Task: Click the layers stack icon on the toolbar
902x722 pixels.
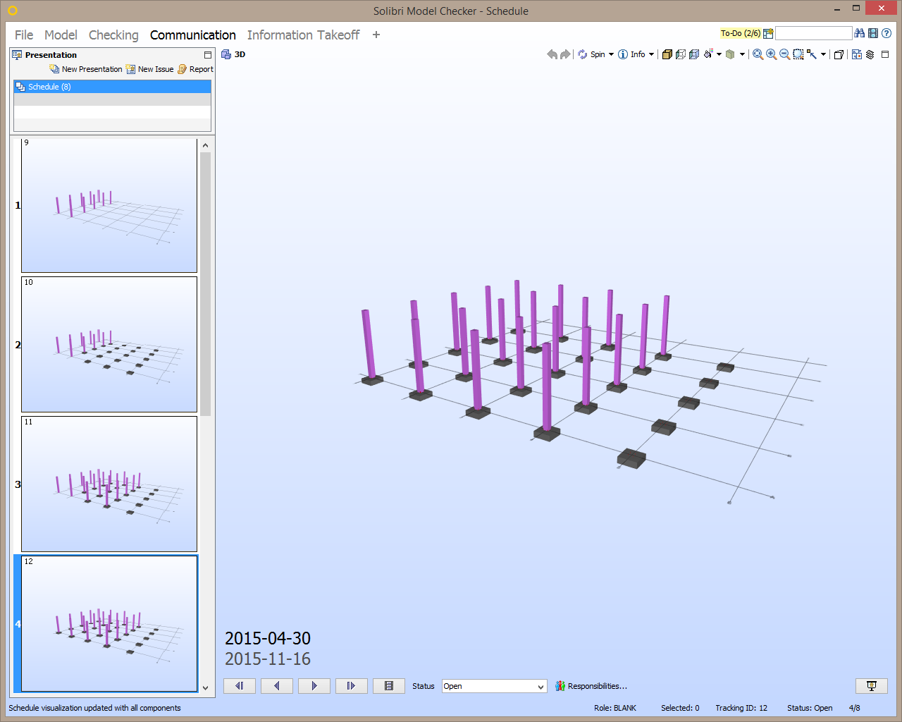Action: tap(869, 54)
